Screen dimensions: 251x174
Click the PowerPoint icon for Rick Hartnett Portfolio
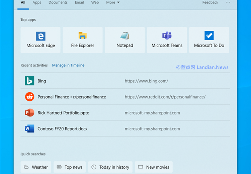(x=29, y=112)
